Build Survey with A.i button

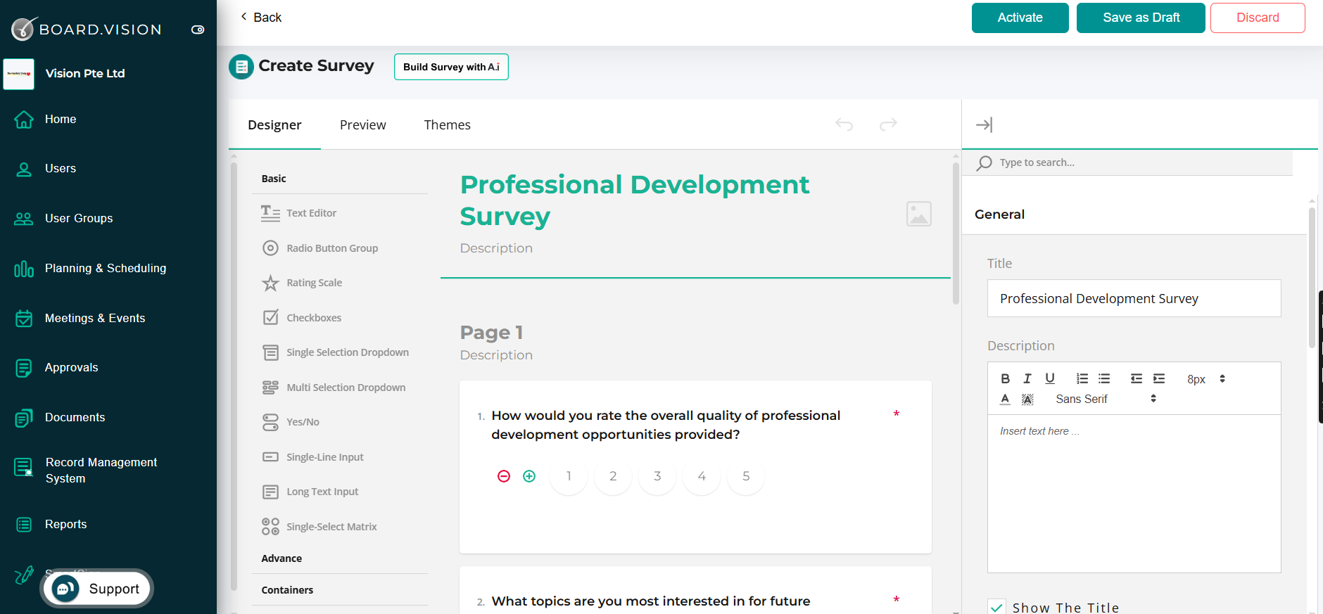(451, 67)
